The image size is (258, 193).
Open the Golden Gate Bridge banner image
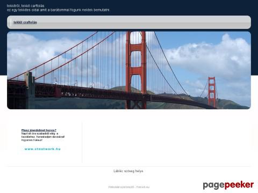pyautogui.click(x=129, y=70)
